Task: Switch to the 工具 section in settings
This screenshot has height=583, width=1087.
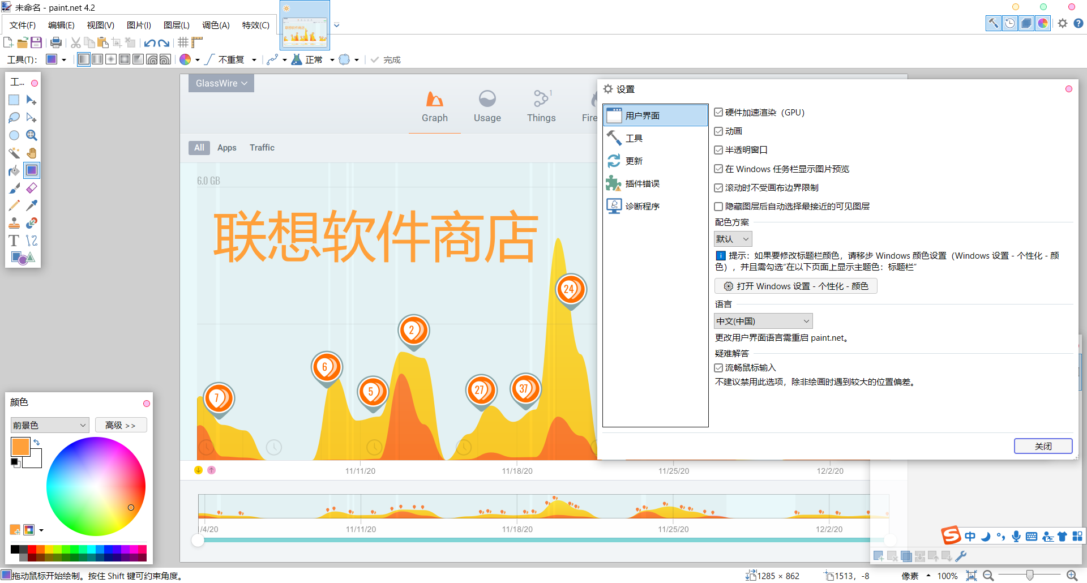Action: 634,138
